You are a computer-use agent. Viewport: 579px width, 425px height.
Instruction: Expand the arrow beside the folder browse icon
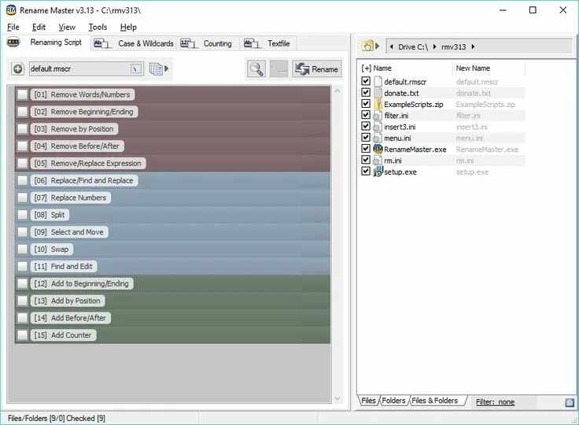point(378,46)
